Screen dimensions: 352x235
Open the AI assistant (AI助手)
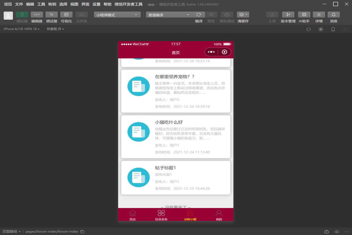coord(304,15)
